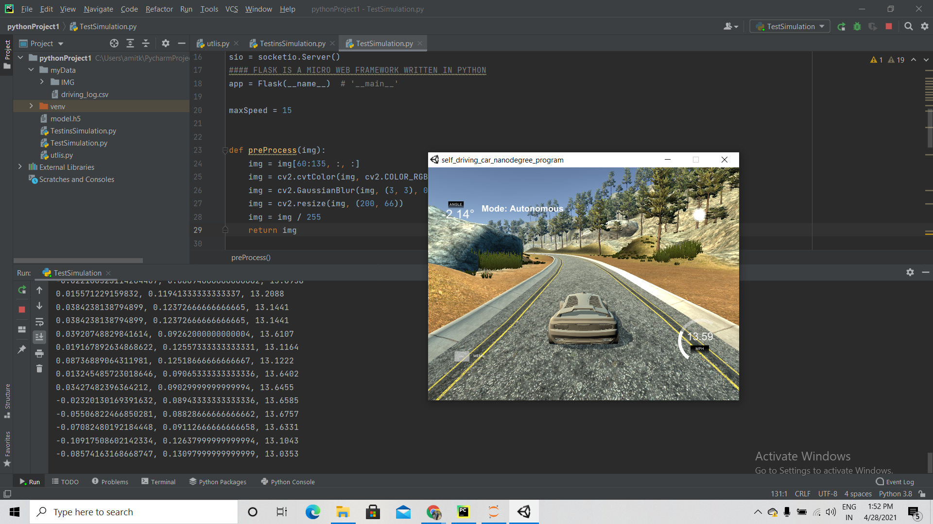This screenshot has width=933, height=524.
Task: Click the Event Log button
Action: 895,481
